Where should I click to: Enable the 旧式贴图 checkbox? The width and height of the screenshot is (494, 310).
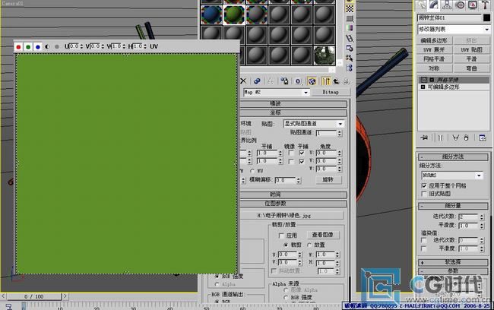pos(424,194)
